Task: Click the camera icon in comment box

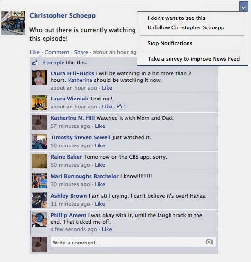Action: (x=209, y=242)
